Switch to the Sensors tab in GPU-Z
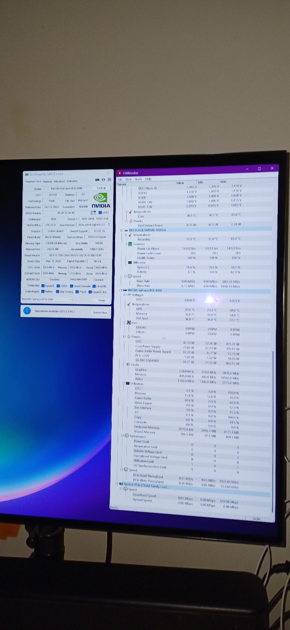 47,182
